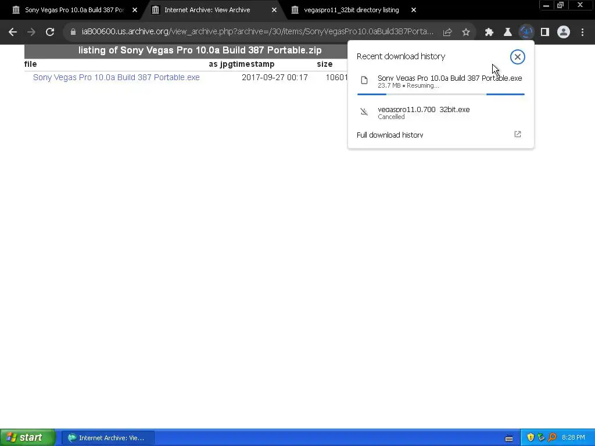Image resolution: width=595 pixels, height=446 pixels.
Task: Close the Internet Archive: View Archive tab
Action: 274,10
